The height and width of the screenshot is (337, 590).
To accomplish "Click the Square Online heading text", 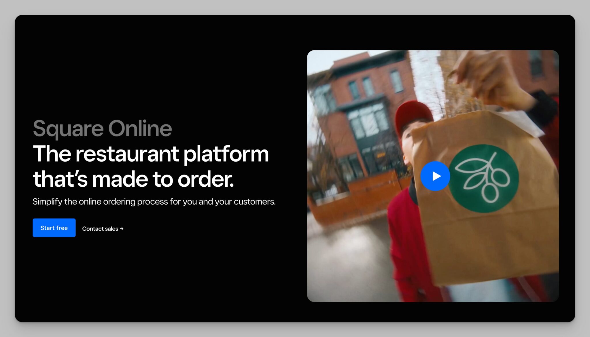I will [102, 128].
